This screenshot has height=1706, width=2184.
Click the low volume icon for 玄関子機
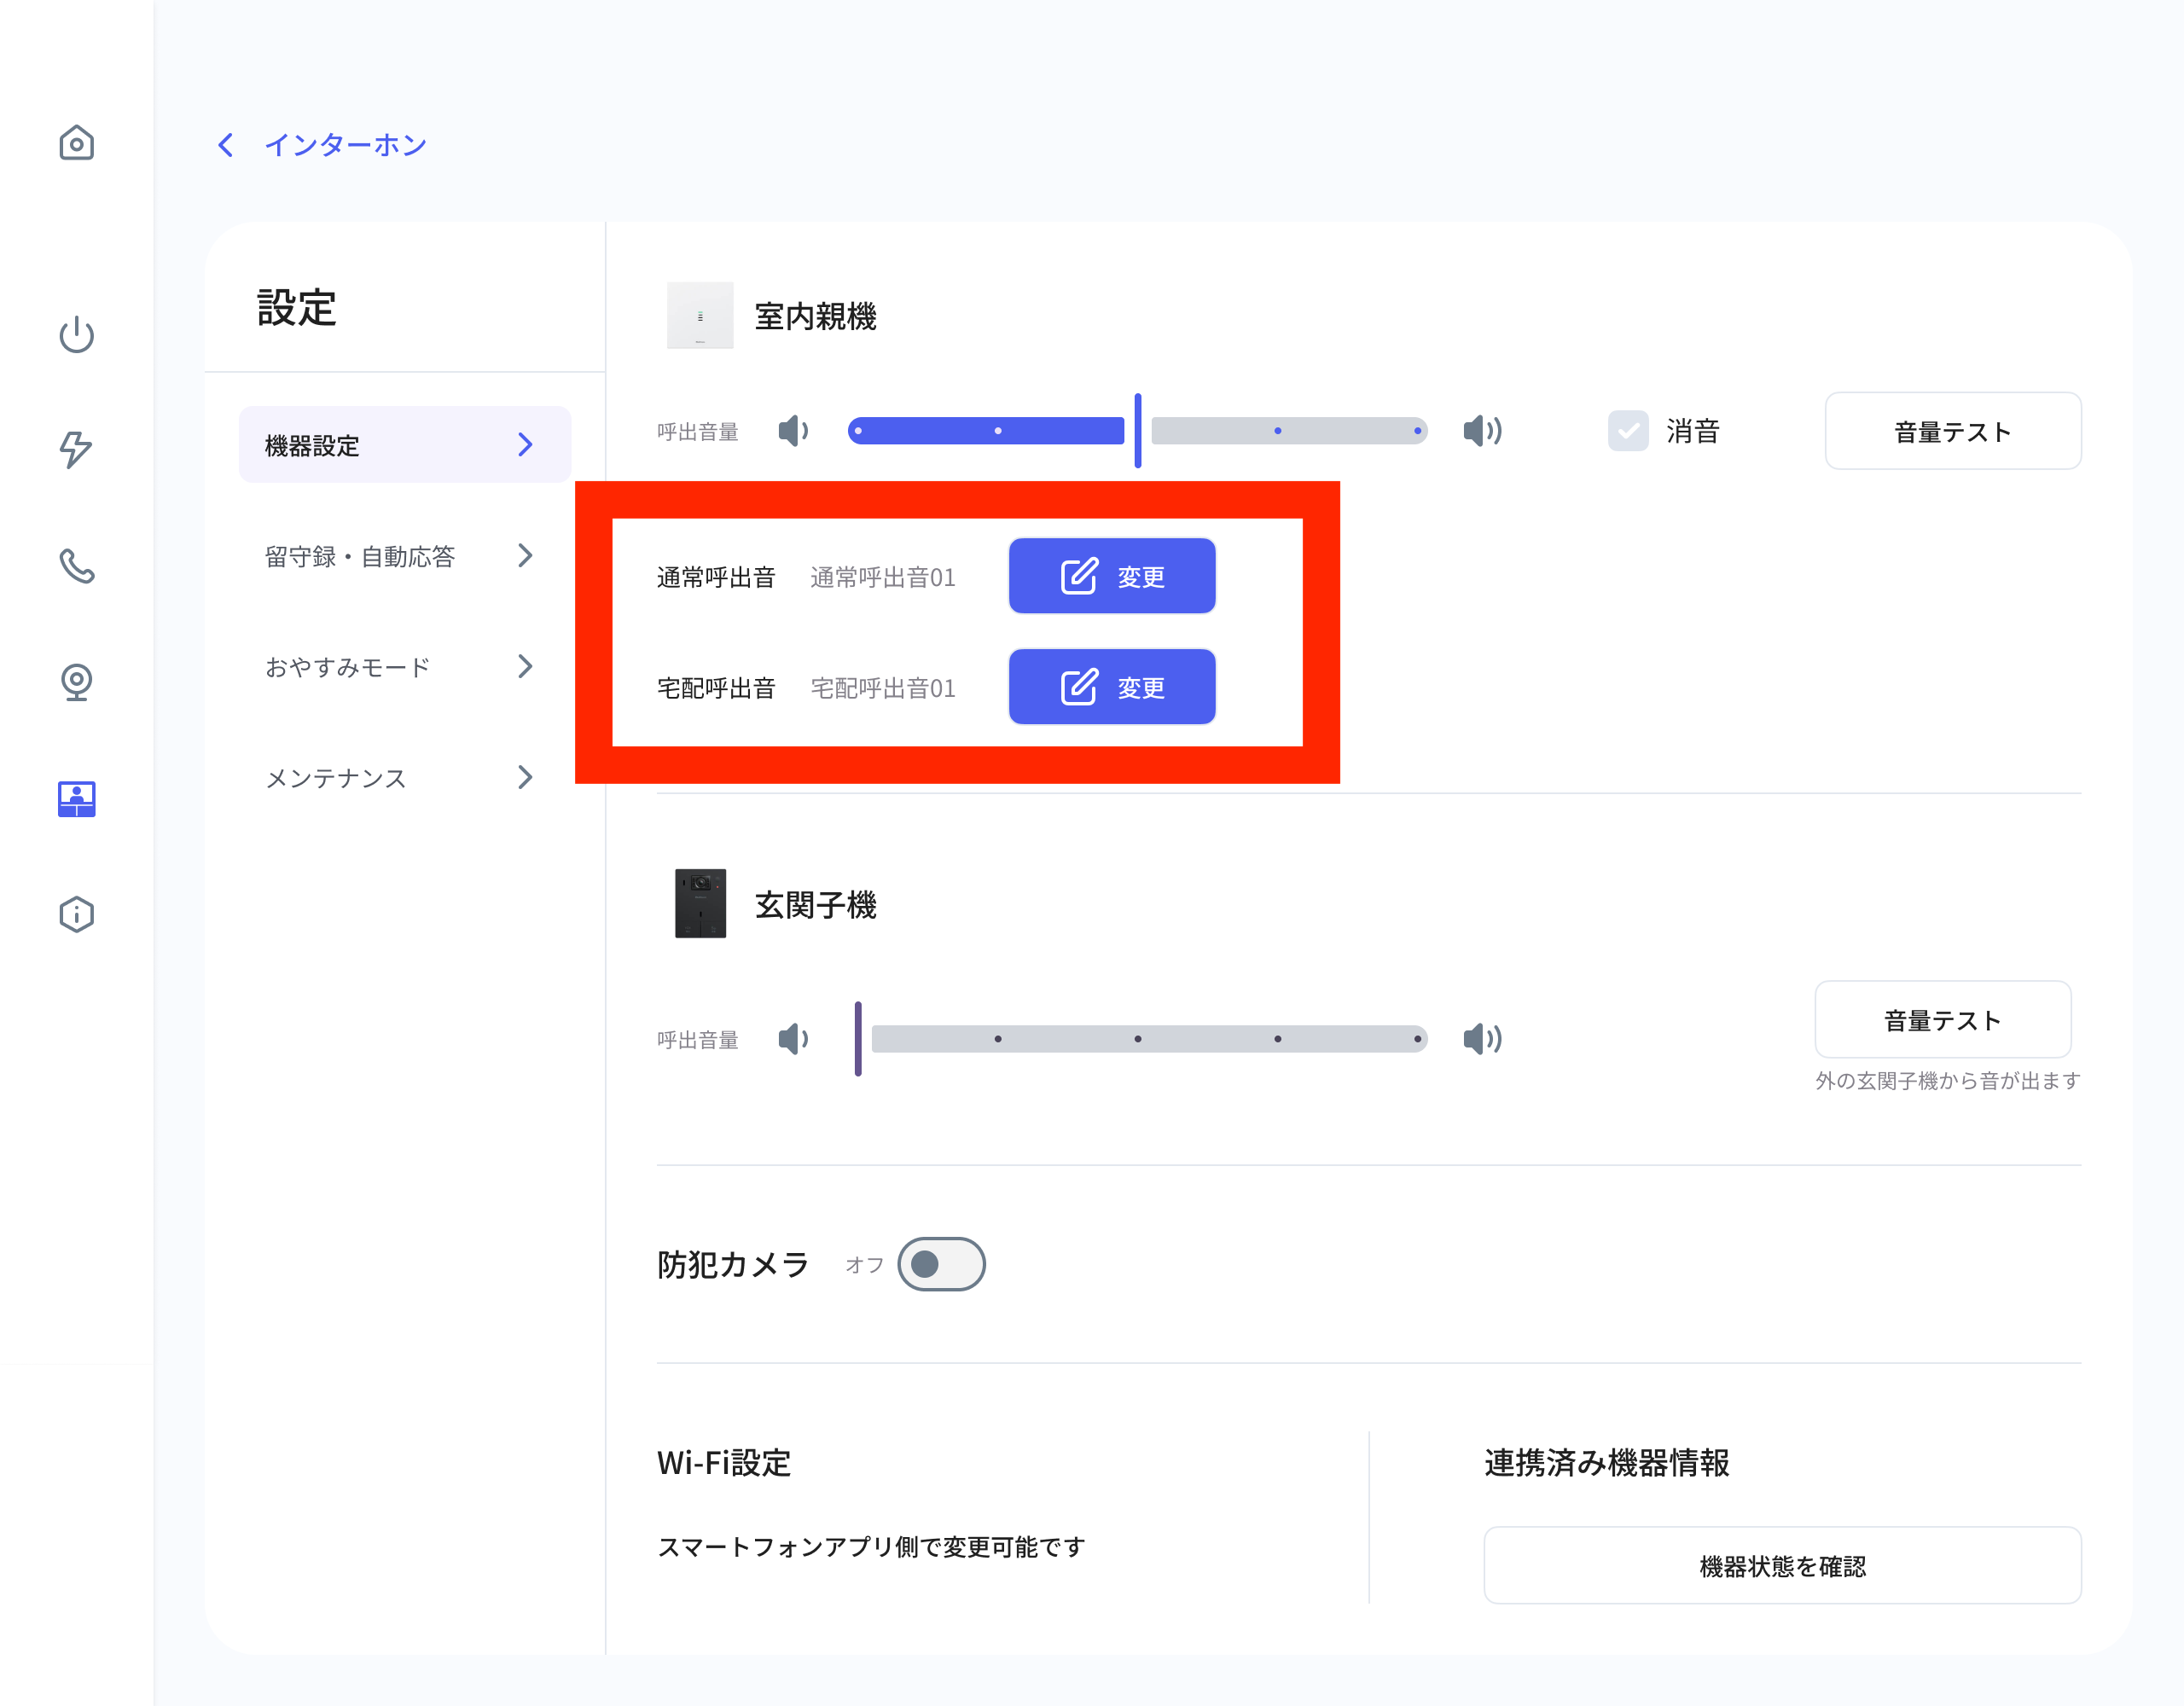coord(794,1039)
